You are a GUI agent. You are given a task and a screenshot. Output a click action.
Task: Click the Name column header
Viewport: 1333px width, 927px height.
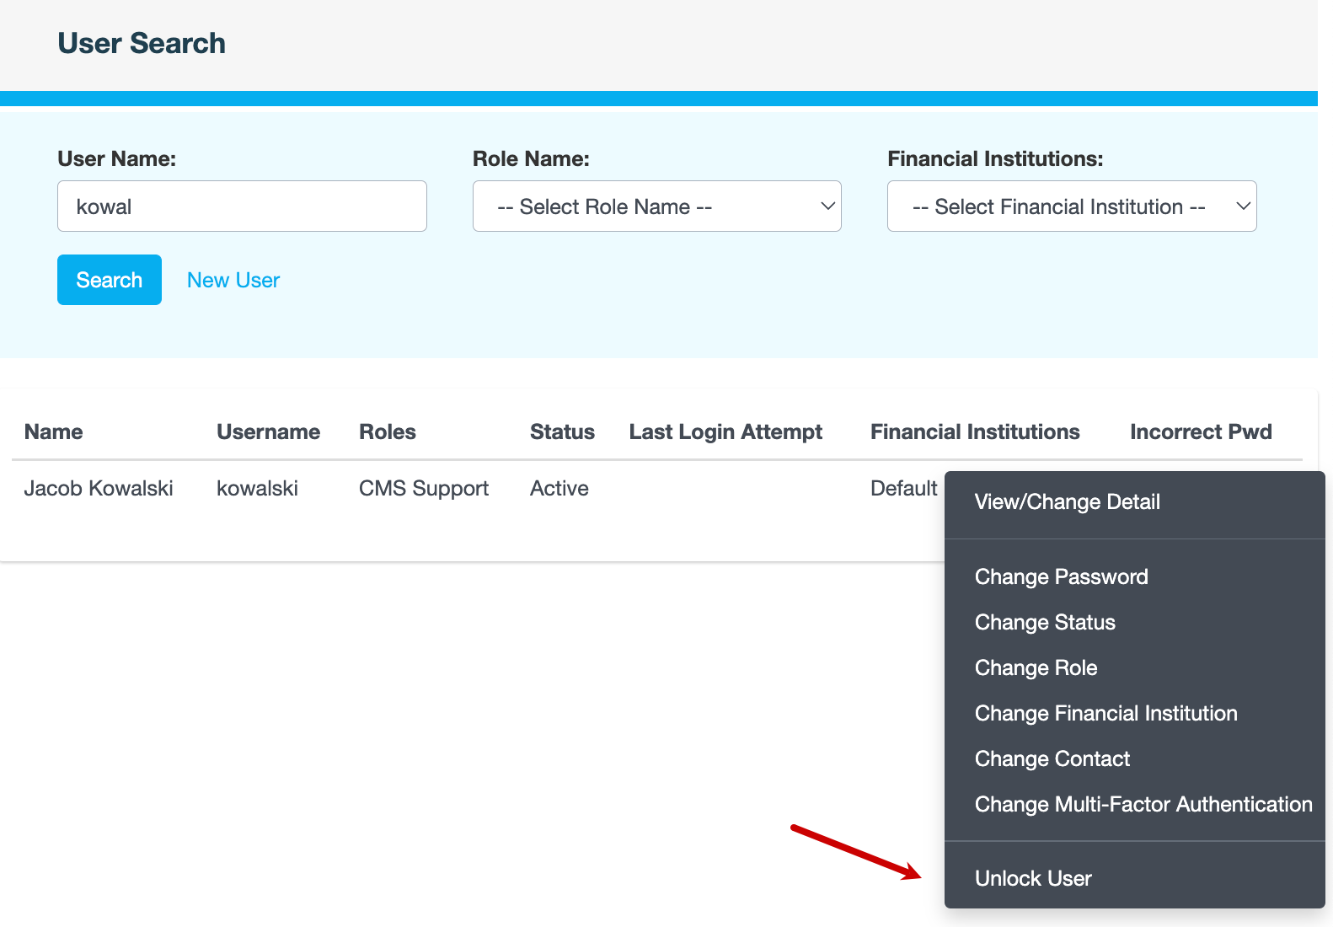click(54, 432)
